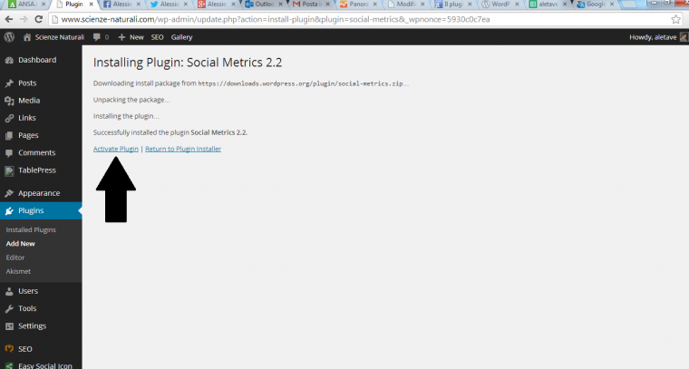Switch to the aletave spreadsheet tab

[x=548, y=5]
